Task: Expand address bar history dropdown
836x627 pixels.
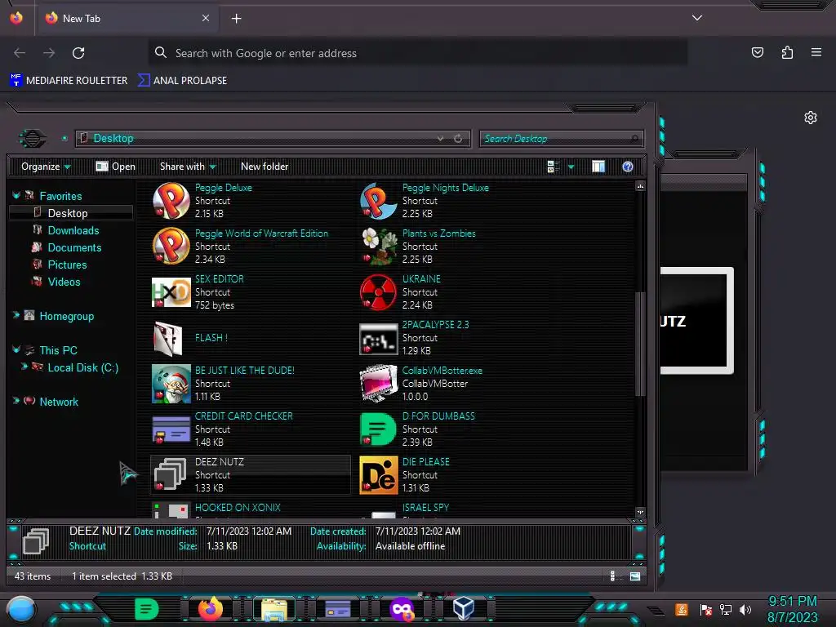Action: click(440, 139)
